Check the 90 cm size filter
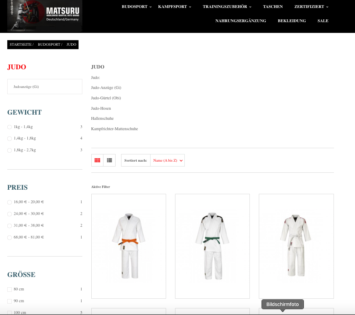Screen dimensions: 355x315 (x=9, y=301)
